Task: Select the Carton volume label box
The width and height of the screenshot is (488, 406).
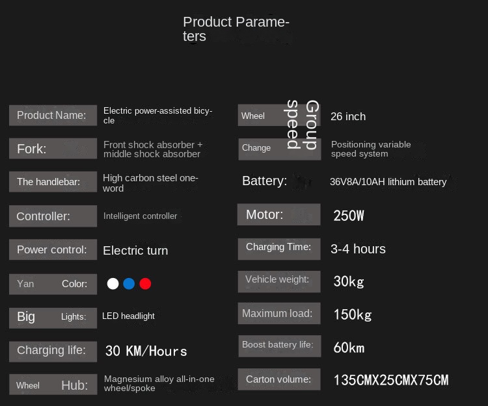Action: click(278, 379)
